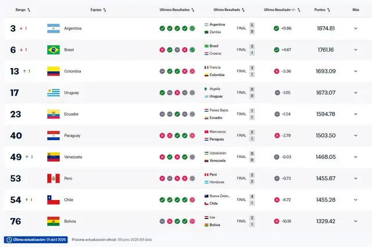Sort the table by Rango

click(23, 10)
